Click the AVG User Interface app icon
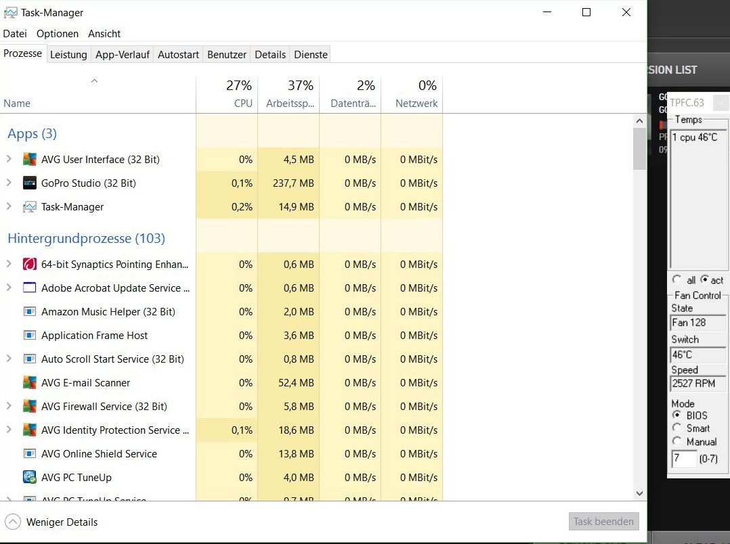730x544 pixels. [x=29, y=160]
